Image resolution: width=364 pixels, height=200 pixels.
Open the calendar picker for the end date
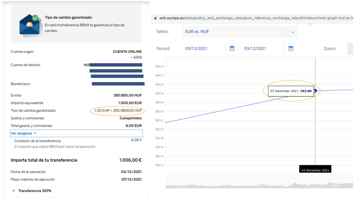(291, 49)
